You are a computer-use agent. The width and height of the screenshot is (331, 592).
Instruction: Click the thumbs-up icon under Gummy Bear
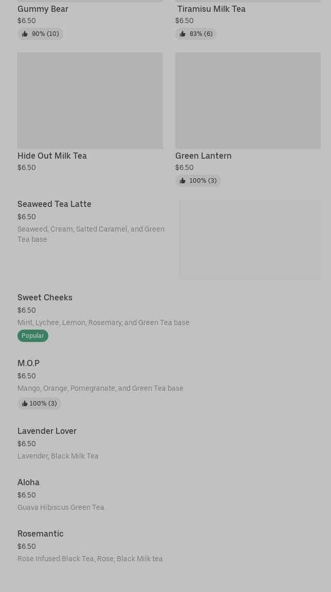pos(25,34)
